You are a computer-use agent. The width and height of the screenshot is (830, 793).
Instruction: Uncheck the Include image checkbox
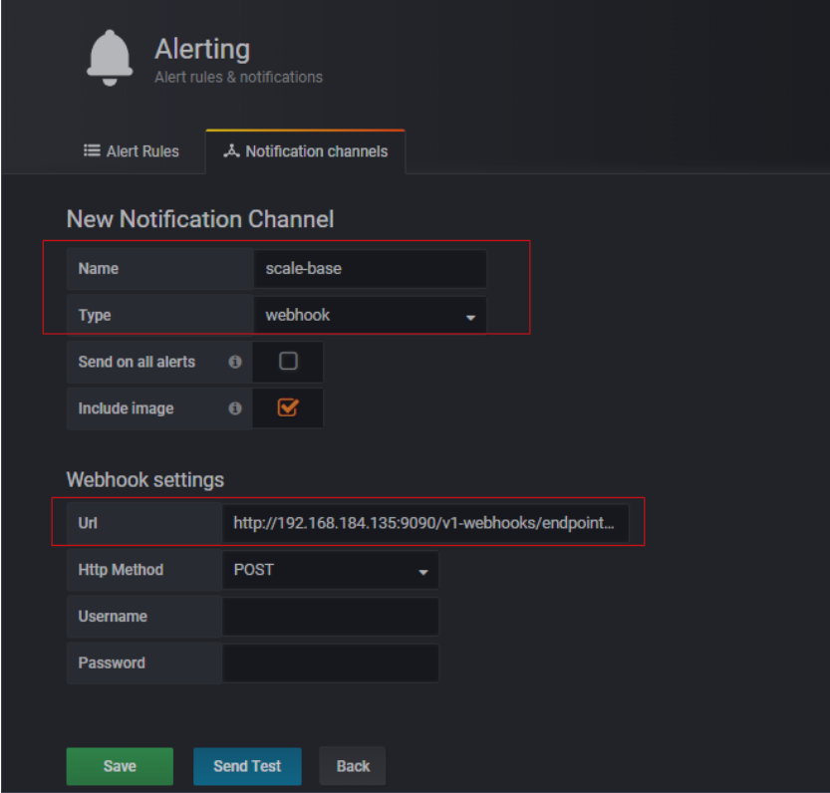pyautogui.click(x=288, y=407)
